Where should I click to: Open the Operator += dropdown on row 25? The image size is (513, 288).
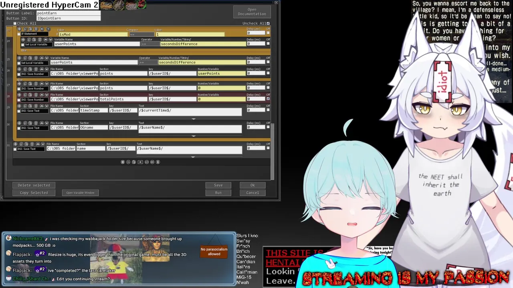click(148, 62)
